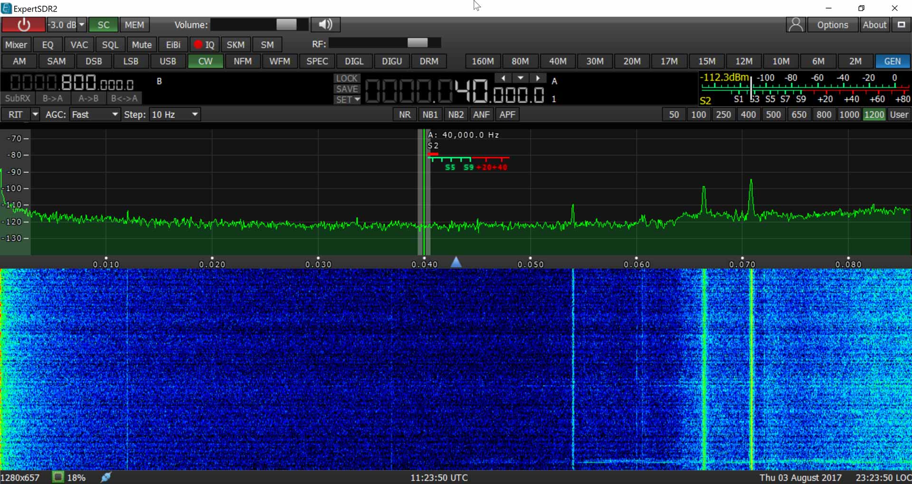Expand the -3.0 dB attenuator dropdown

[x=82, y=25]
